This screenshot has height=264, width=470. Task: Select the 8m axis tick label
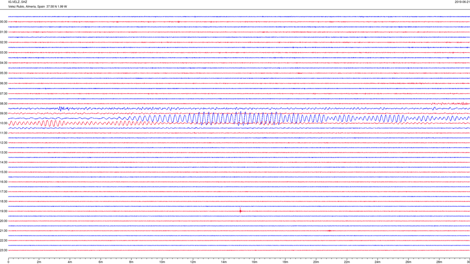pyautogui.click(x=131, y=262)
